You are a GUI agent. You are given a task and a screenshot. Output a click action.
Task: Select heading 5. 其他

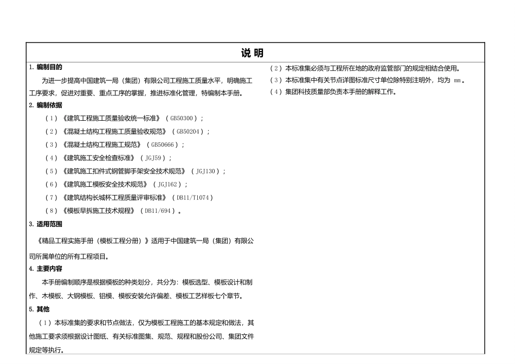click(x=39, y=309)
